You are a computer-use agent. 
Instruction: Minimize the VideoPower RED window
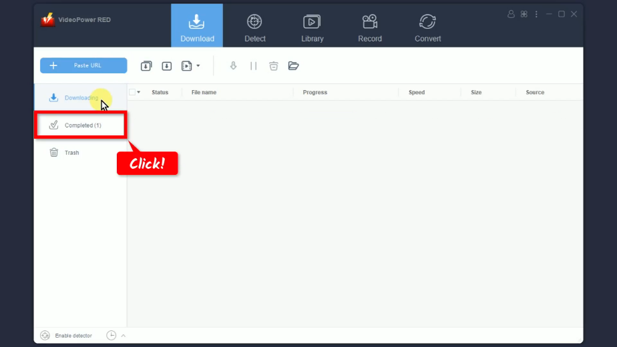tap(549, 14)
